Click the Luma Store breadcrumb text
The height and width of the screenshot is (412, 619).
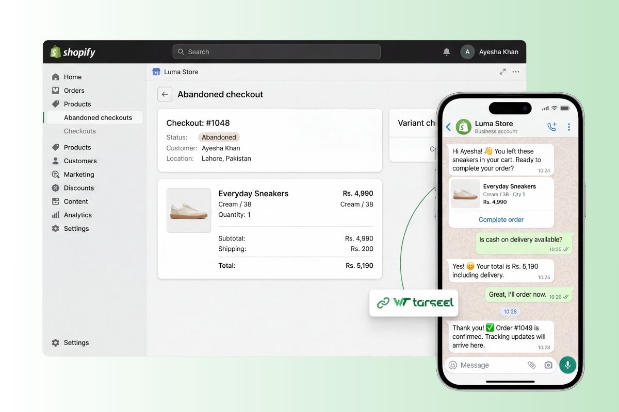coord(181,72)
